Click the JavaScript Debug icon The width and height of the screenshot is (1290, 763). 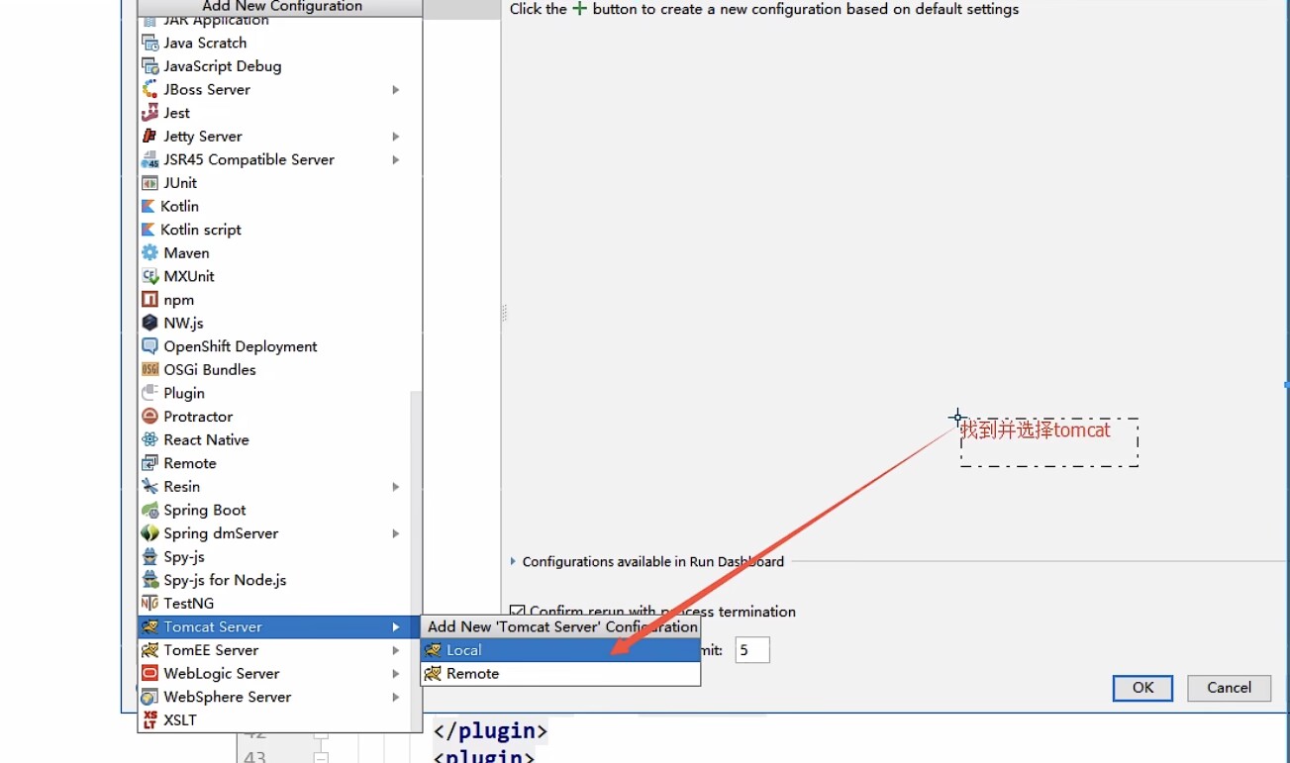click(150, 66)
